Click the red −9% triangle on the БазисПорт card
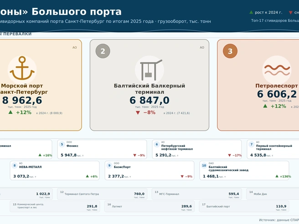 [182, 177]
